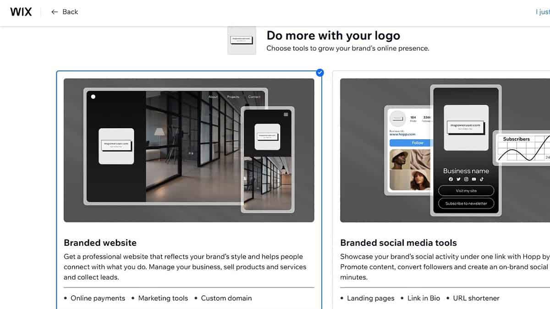This screenshot has height=309, width=550.
Task: Click the Instagram icon under Business name
Action: [466, 179]
